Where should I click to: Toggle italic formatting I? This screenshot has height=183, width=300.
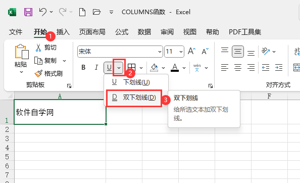pyautogui.click(x=96, y=67)
